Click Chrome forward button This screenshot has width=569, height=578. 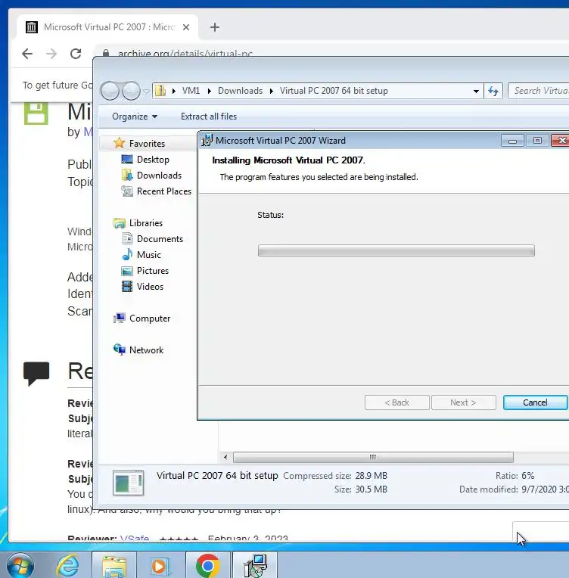click(x=51, y=54)
